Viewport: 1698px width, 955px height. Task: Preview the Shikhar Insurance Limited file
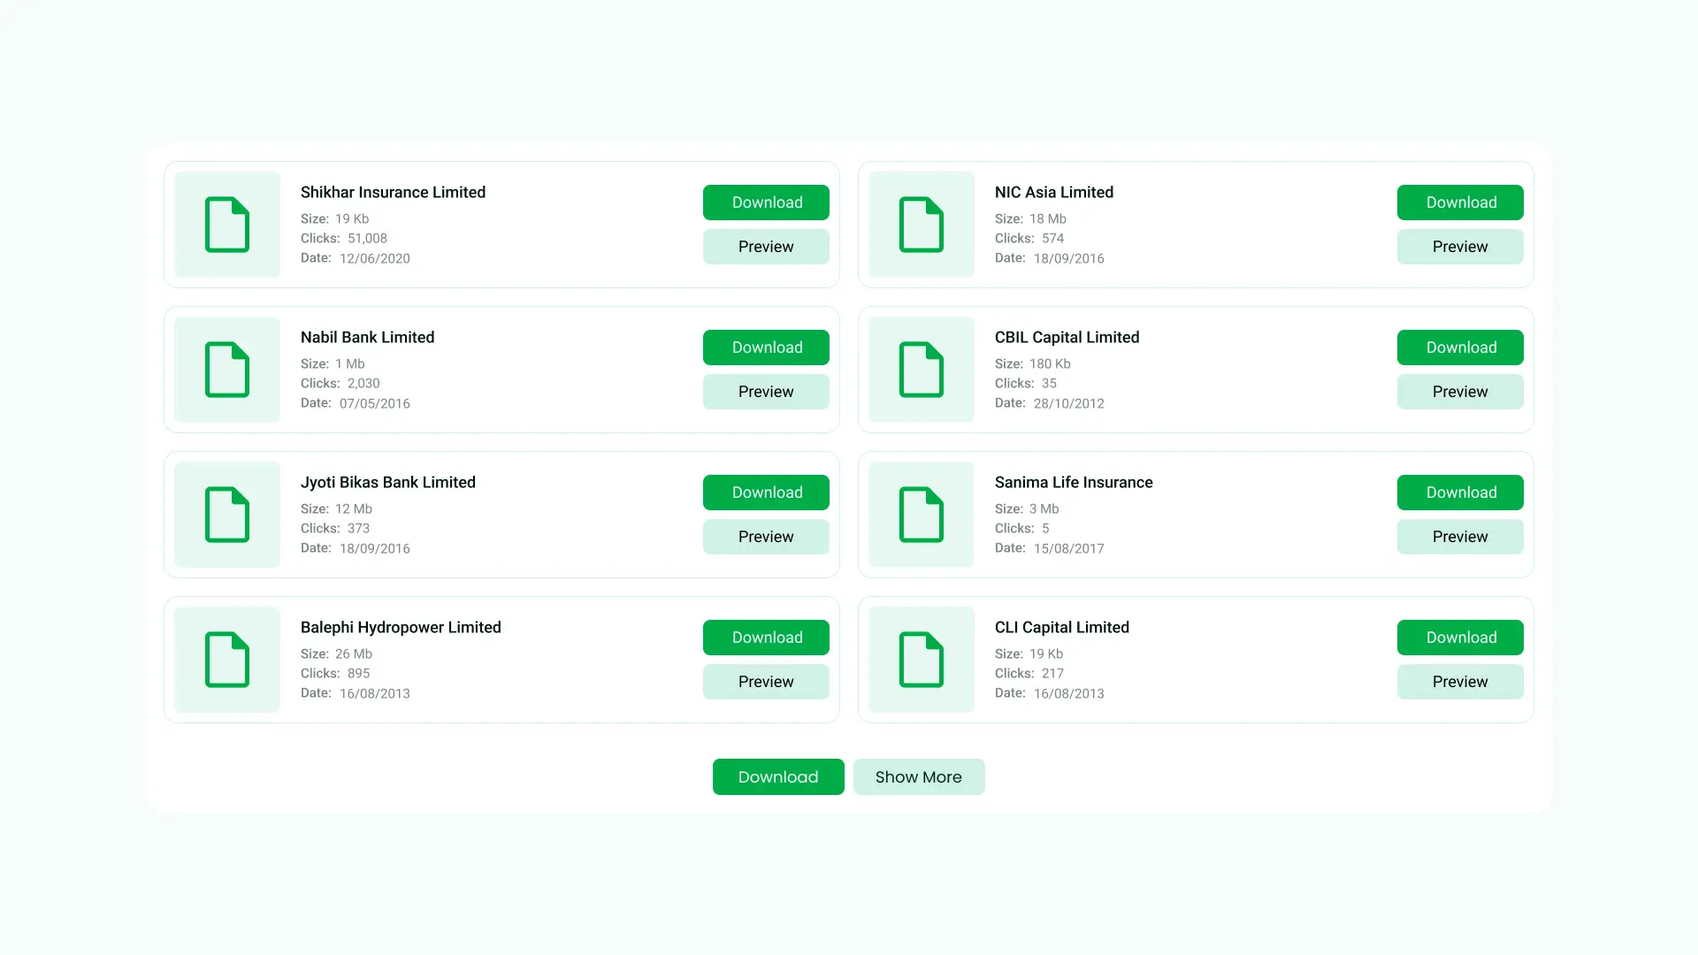(766, 246)
